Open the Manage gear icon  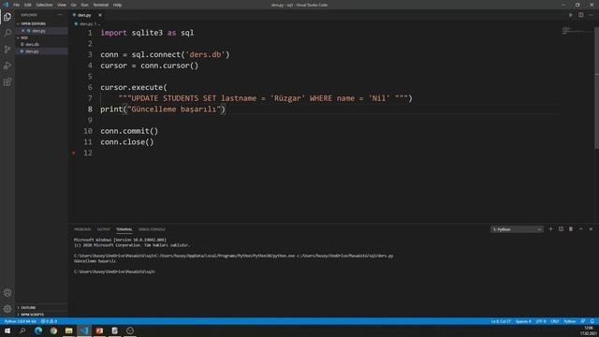point(7,309)
